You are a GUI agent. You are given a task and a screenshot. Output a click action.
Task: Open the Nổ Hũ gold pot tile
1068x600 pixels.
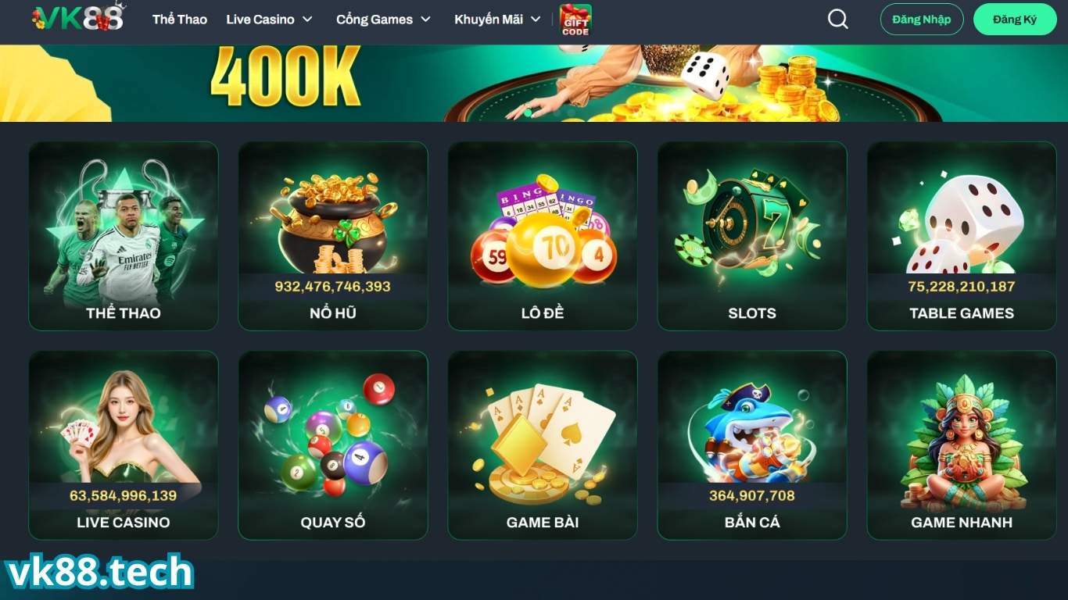333,236
